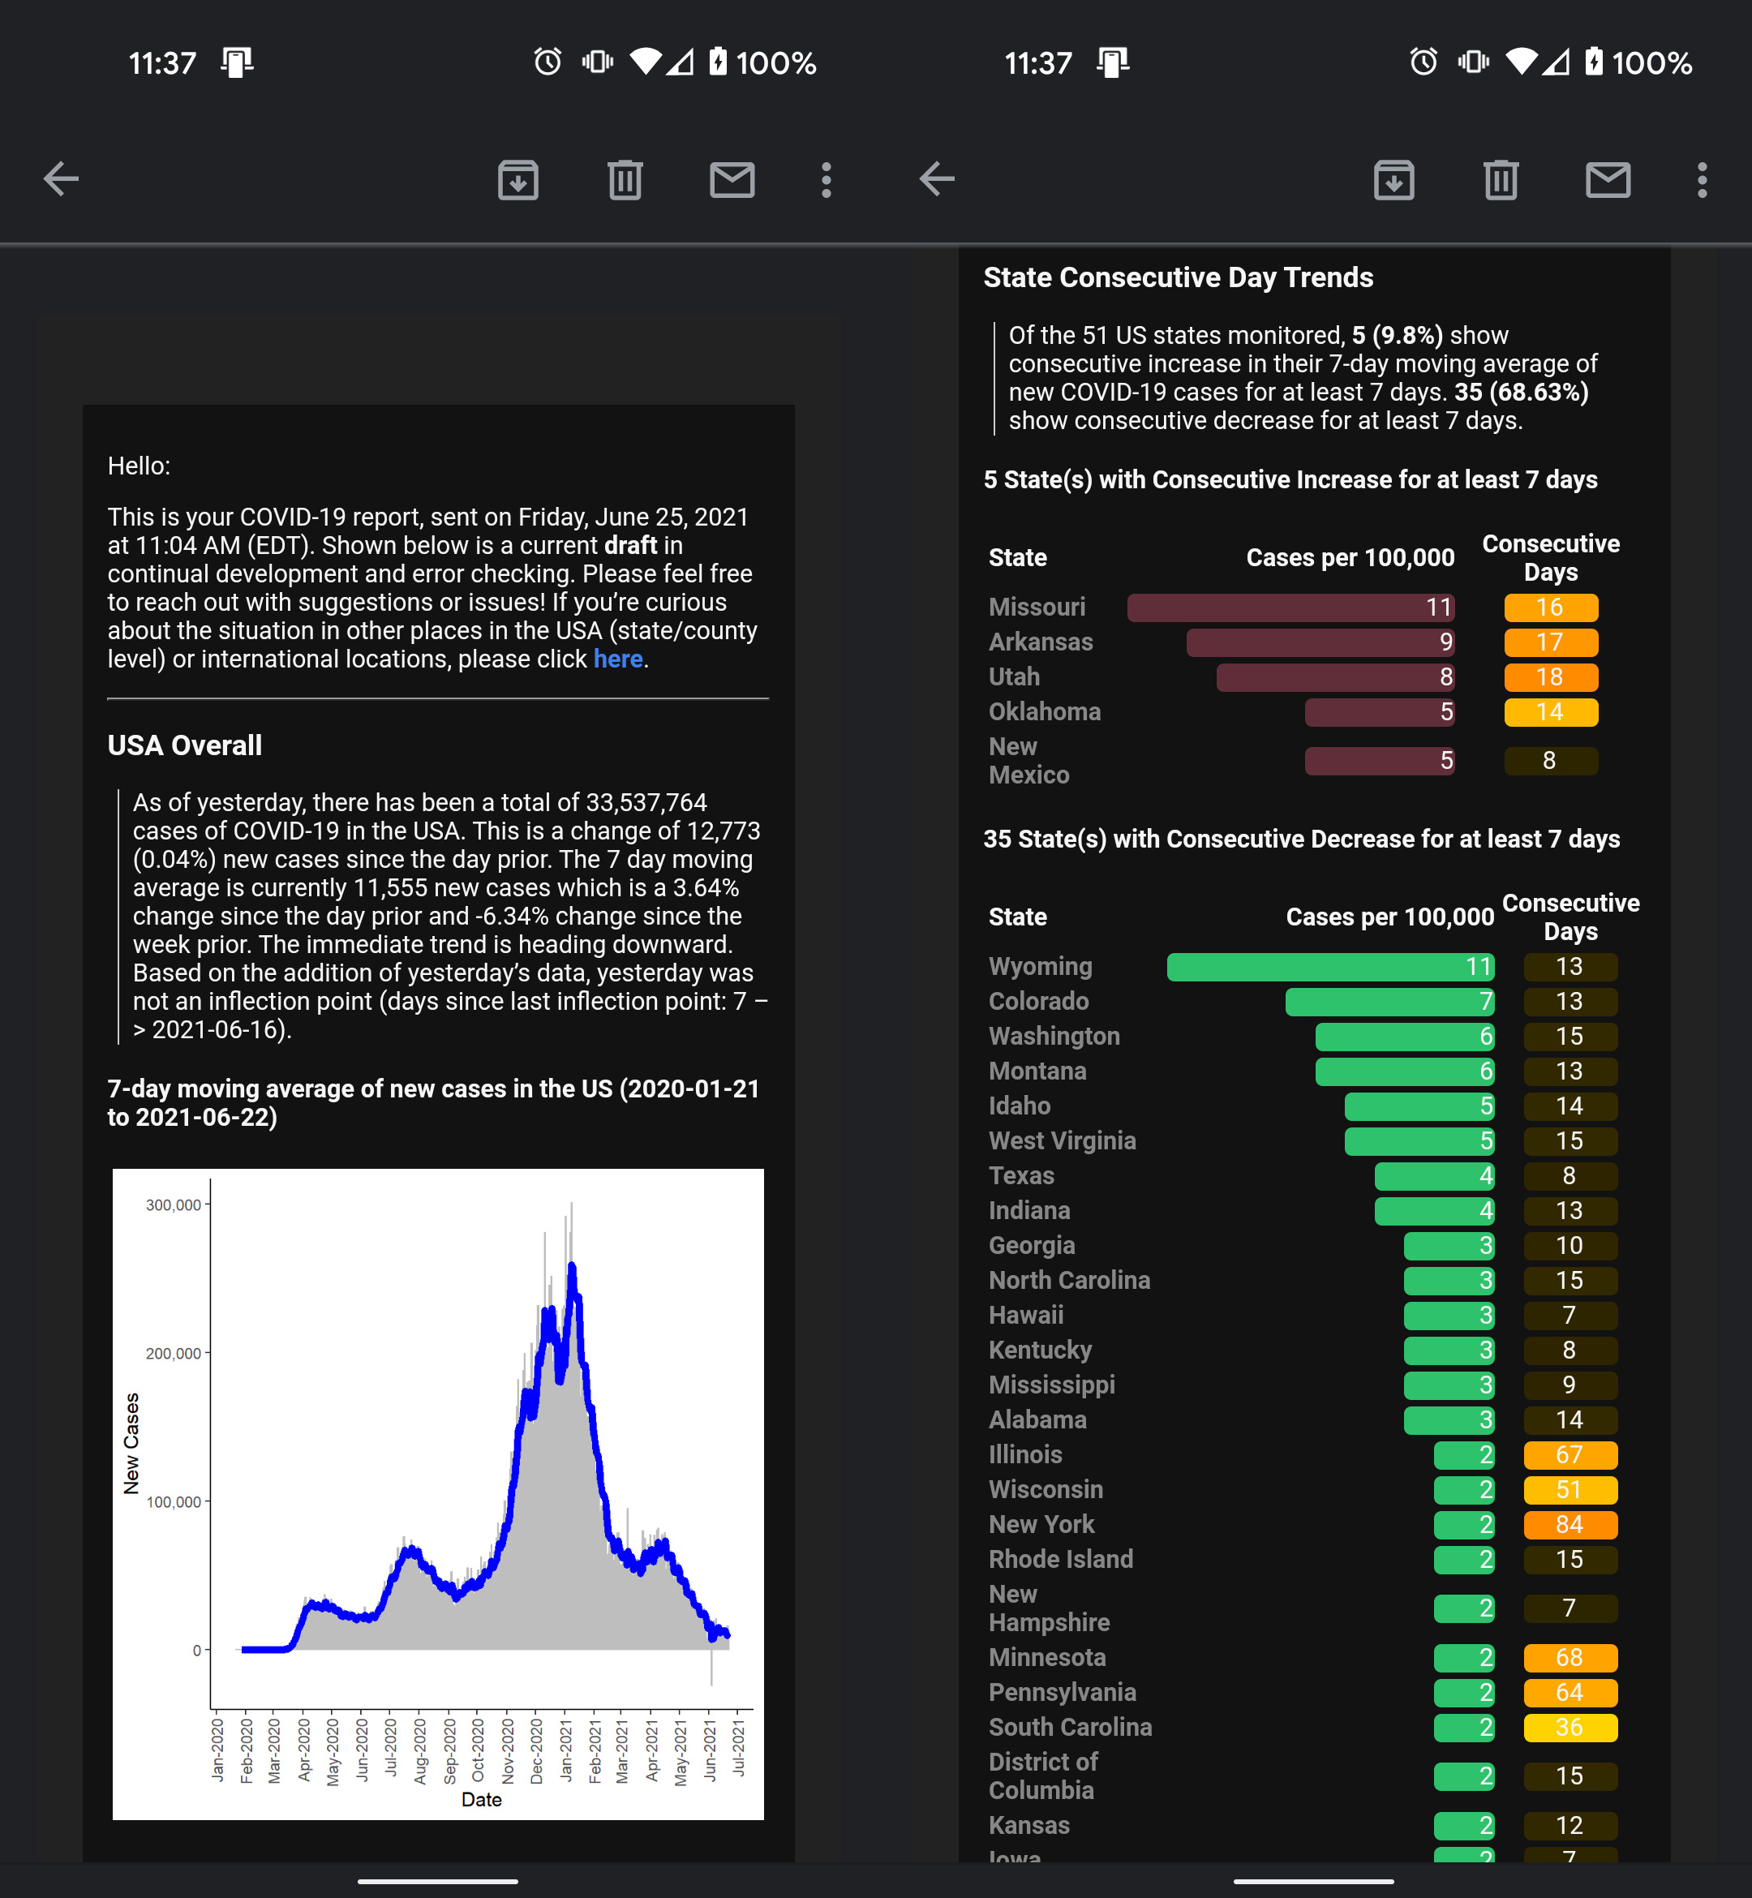
Task: Open the left screen's three-dot overflow menu
Action: [x=827, y=179]
